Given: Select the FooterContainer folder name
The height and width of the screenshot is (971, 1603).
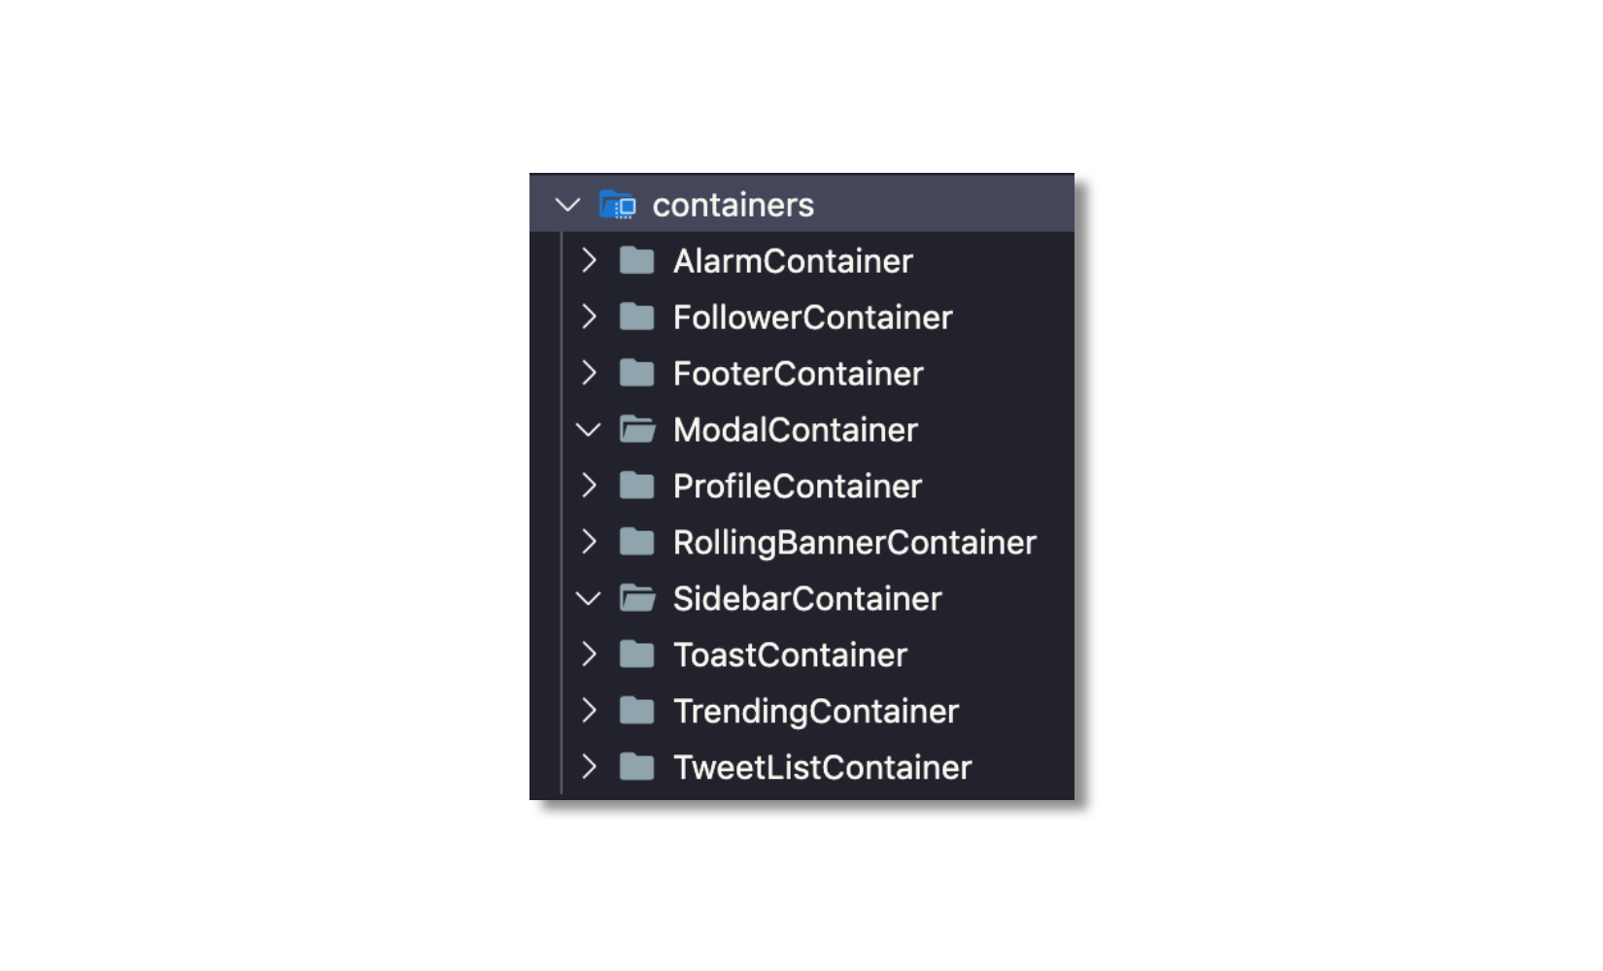Looking at the screenshot, I should (798, 374).
